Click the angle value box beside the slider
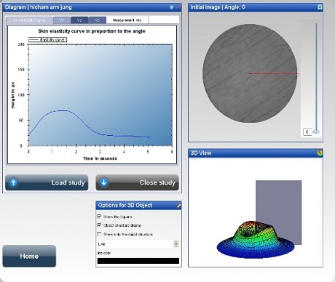The width and height of the screenshot is (335, 282). click(x=307, y=132)
